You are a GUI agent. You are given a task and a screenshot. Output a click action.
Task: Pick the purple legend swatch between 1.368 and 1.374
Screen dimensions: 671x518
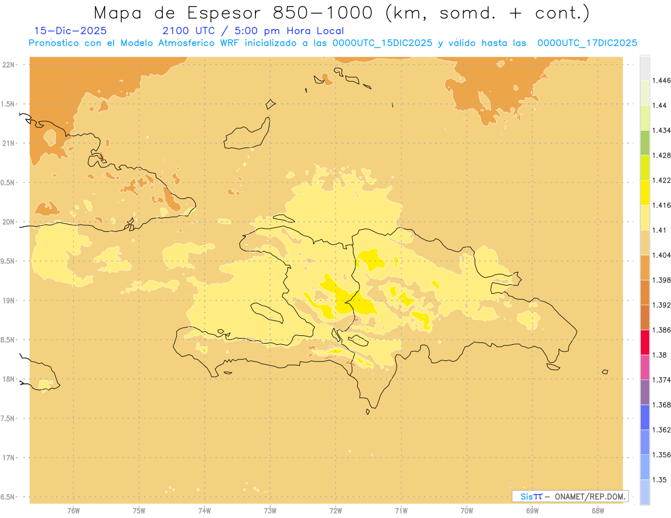[x=645, y=392]
